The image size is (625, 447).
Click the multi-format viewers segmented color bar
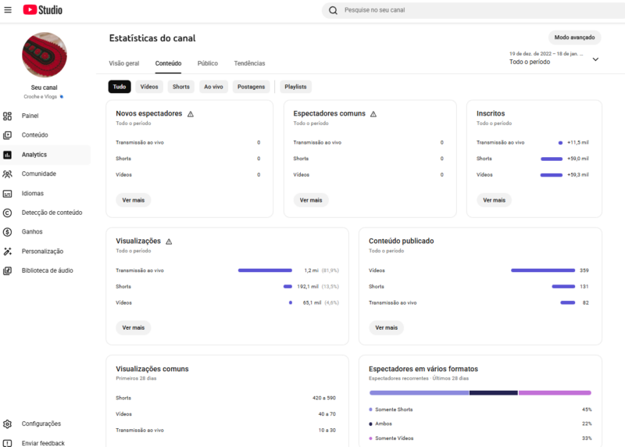tap(480, 392)
